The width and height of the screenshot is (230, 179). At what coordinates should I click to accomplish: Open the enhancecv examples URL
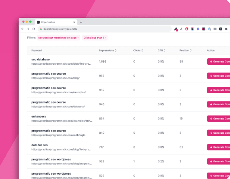coord(62,121)
